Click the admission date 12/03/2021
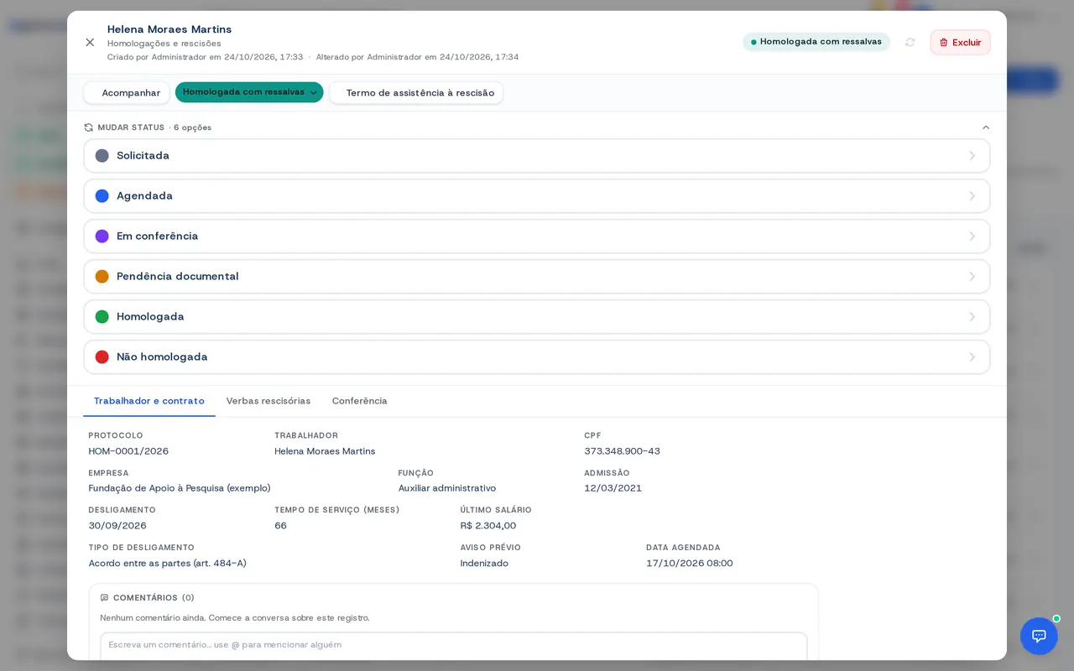 click(x=613, y=488)
